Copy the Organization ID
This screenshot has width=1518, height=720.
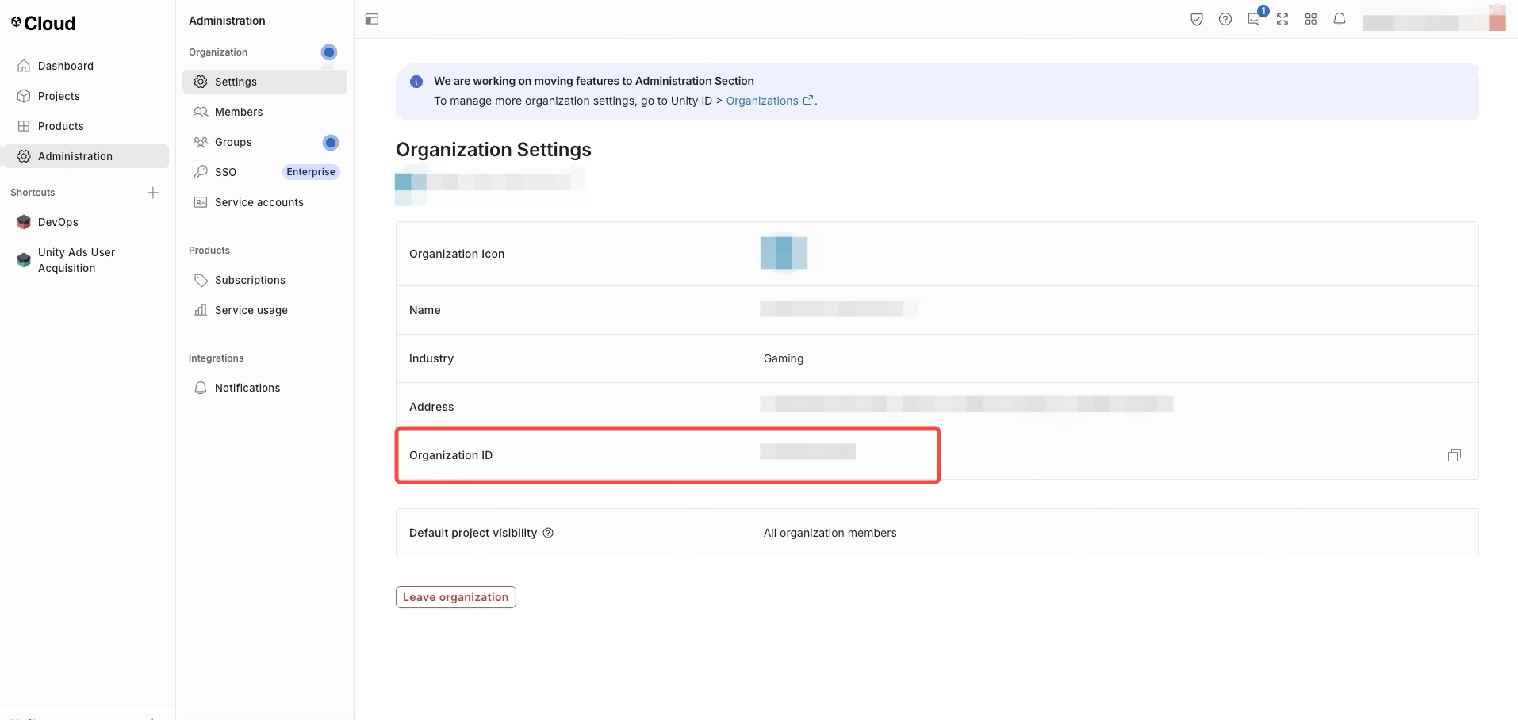pos(1455,455)
